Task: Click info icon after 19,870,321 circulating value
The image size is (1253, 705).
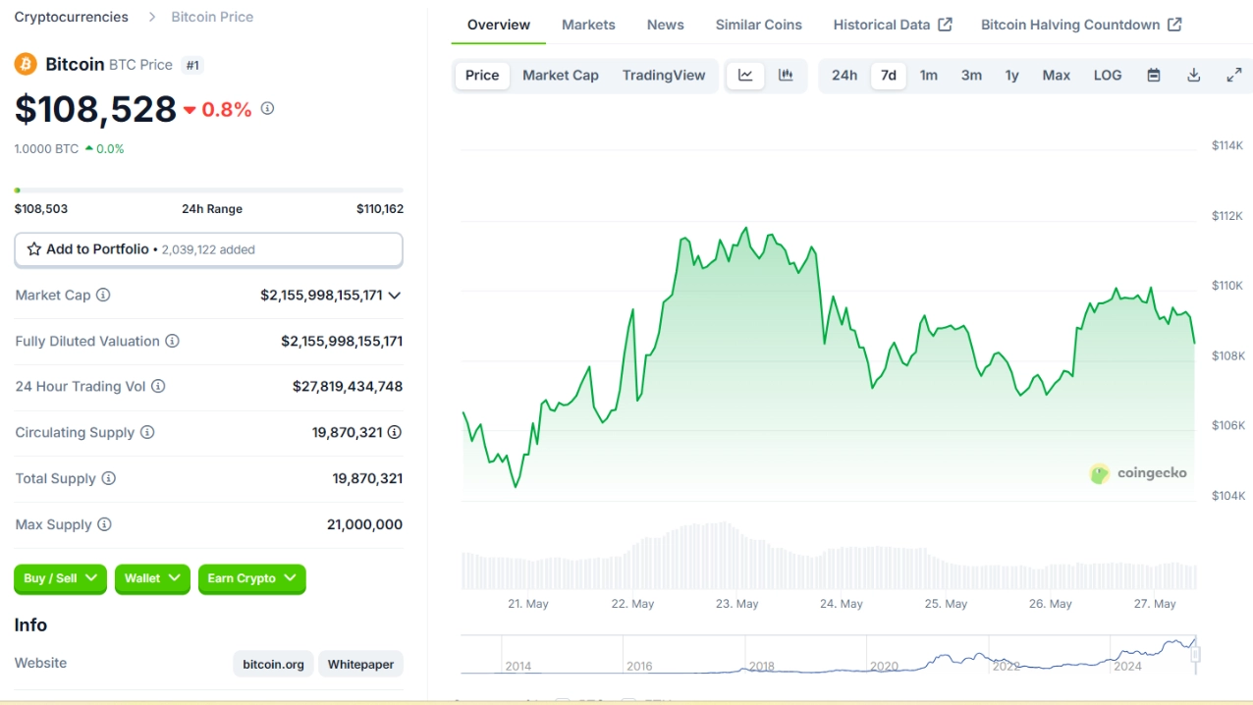Action: pyautogui.click(x=395, y=432)
